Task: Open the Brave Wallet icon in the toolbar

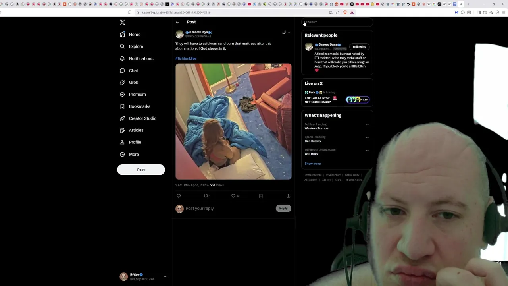Action: pos(485,12)
